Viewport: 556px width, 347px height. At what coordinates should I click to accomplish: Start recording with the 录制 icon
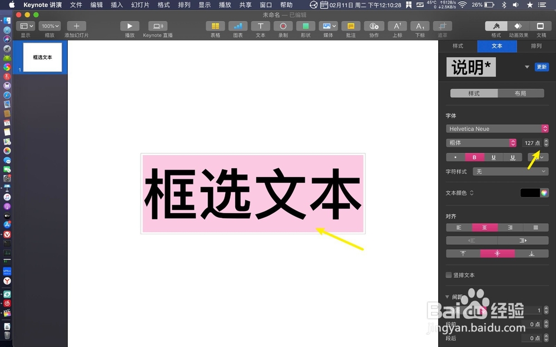coord(283,26)
